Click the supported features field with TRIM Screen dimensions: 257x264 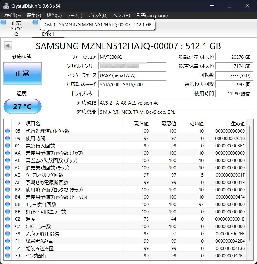coord(176,112)
